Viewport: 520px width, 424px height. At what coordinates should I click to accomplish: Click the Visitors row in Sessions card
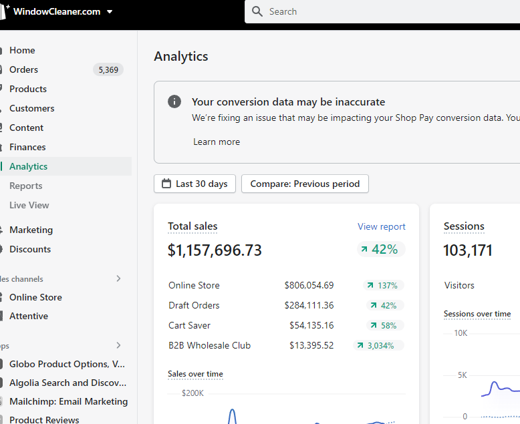tap(459, 285)
